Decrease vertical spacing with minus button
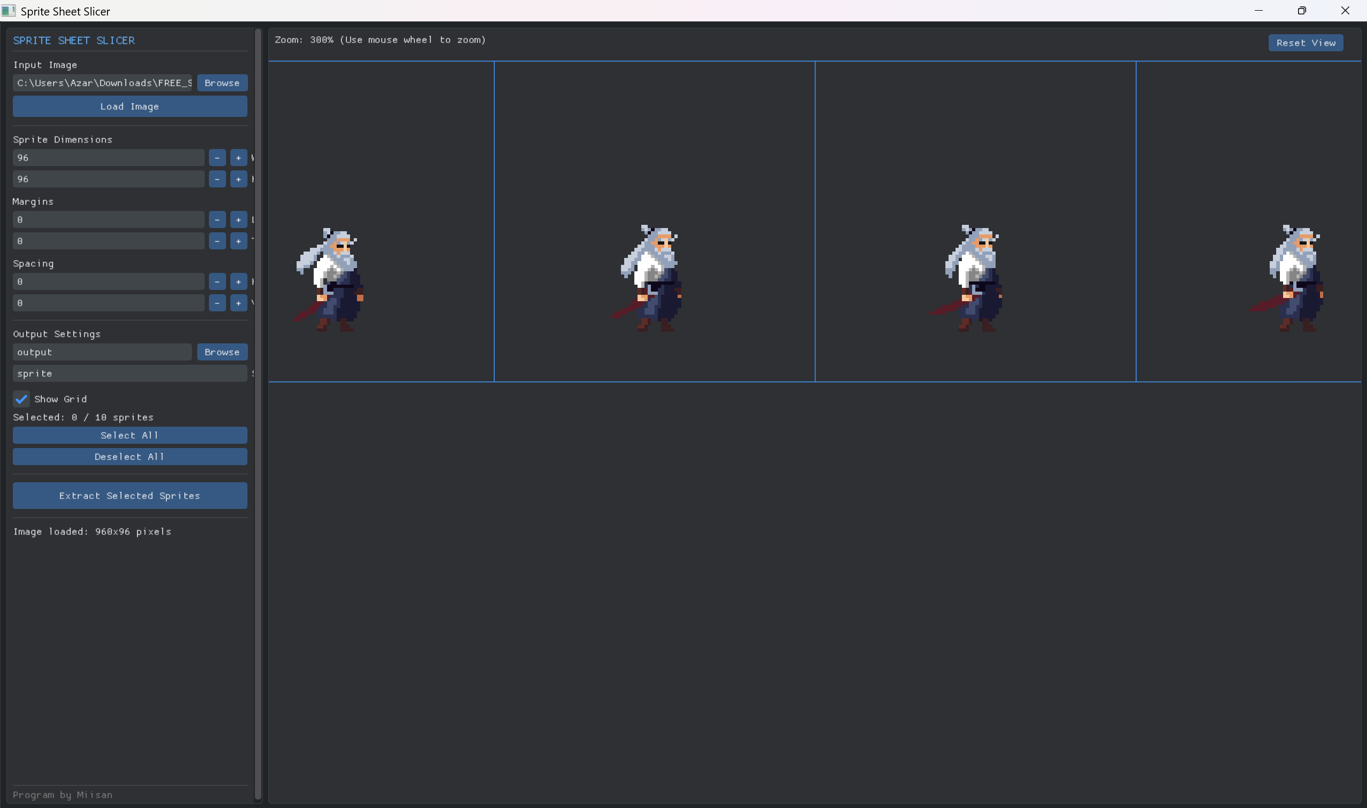 217,303
